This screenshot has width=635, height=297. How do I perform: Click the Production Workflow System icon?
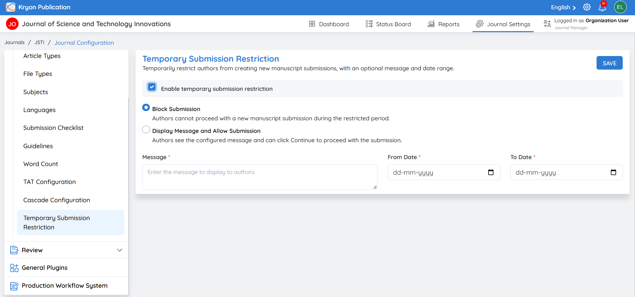pos(14,286)
